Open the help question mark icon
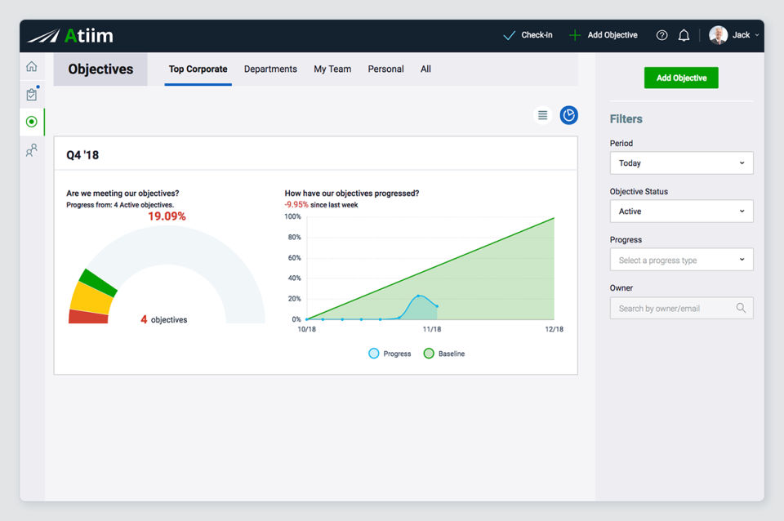This screenshot has height=521, width=784. pos(661,35)
